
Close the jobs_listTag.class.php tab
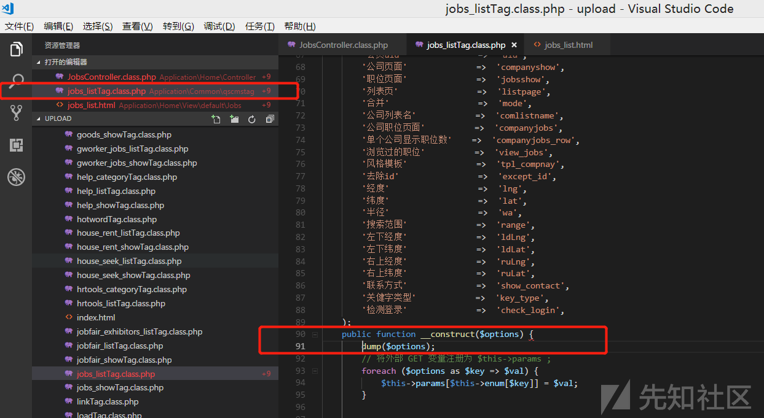pos(514,45)
